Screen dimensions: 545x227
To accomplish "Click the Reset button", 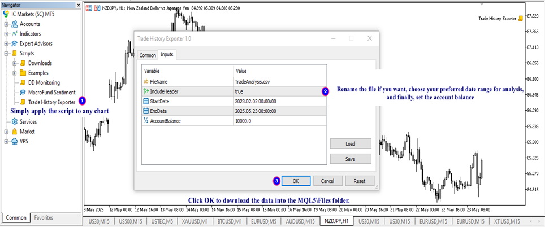I will coord(359,181).
